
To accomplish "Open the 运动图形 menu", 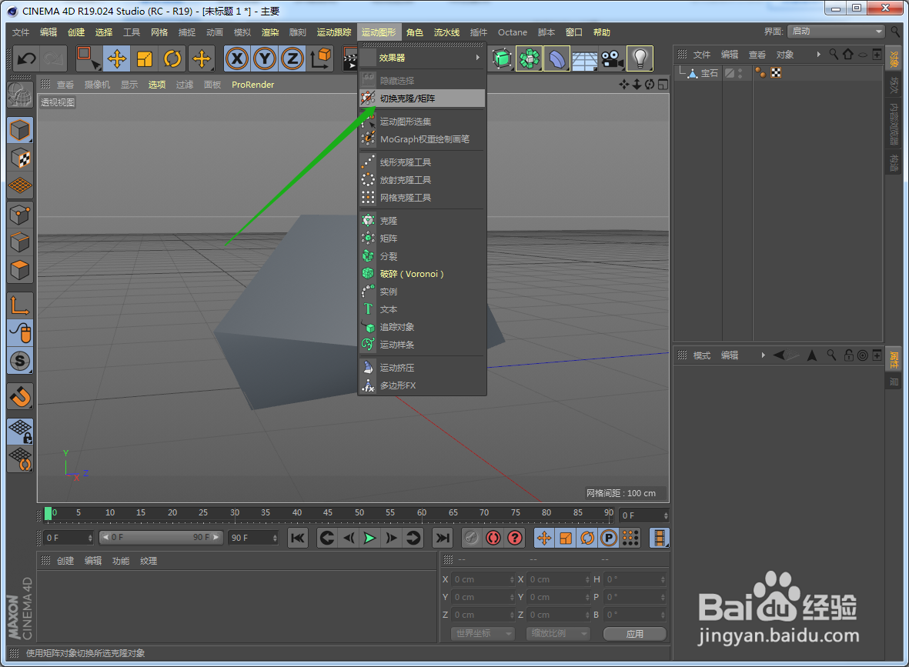I will coord(379,32).
